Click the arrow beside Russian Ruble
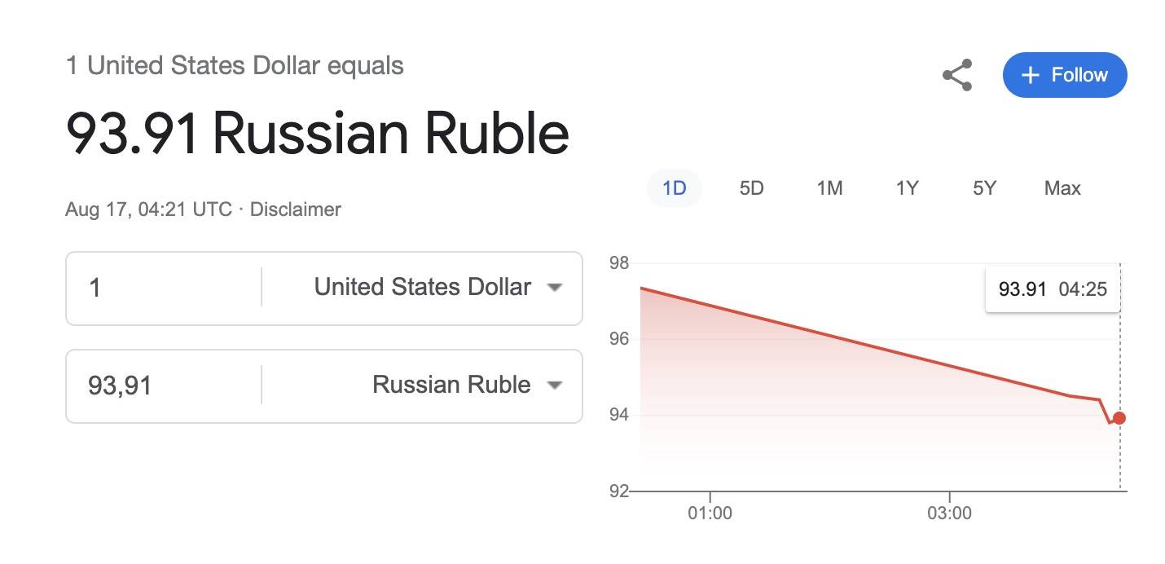Viewport: 1165px width, 564px height. (x=555, y=386)
